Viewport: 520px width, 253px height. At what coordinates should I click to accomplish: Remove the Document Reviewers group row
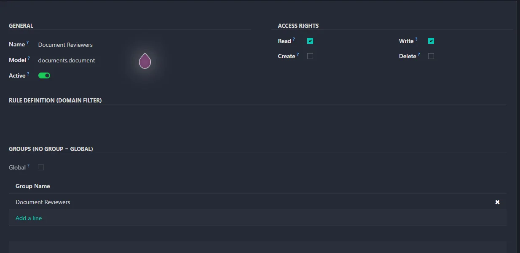(x=497, y=202)
